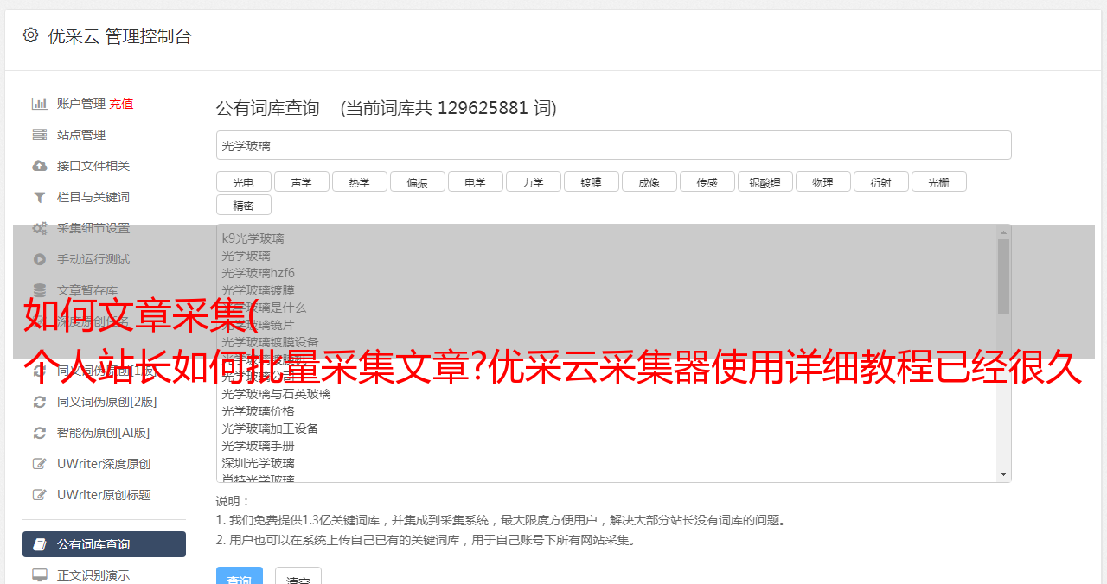Screen dimensions: 1107x584
Task: Select the 成像 tag button
Action: pos(649,181)
